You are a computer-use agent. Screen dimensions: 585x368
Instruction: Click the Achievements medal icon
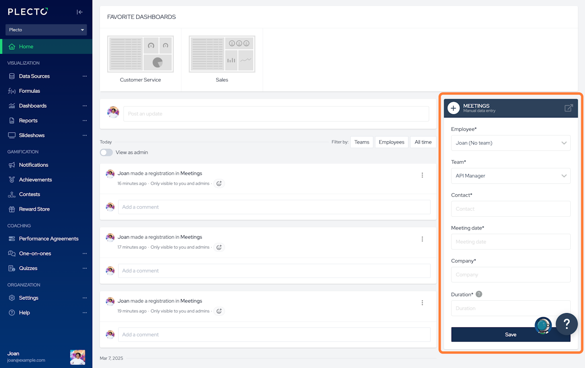click(12, 180)
